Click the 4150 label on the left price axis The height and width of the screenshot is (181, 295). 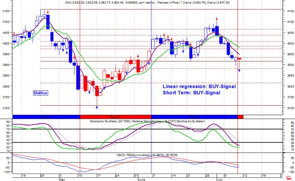coord(6,11)
